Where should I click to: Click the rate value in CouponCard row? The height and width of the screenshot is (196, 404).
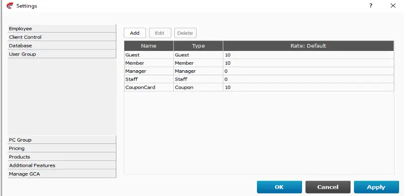tap(308, 87)
